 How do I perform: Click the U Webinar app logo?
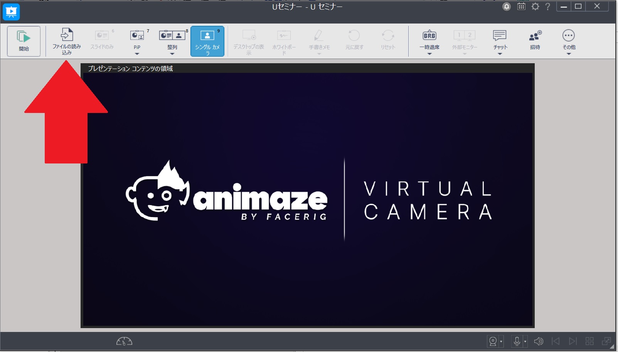tap(11, 12)
